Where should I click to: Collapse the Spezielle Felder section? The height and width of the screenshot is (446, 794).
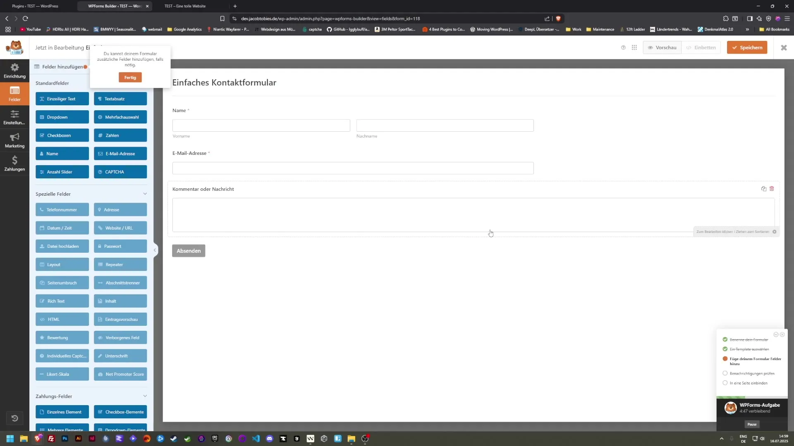pos(145,193)
